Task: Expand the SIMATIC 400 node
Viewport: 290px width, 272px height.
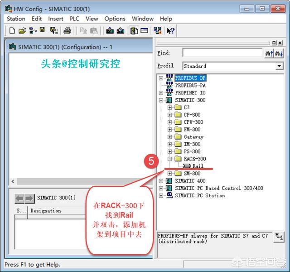Action: [x=161, y=181]
